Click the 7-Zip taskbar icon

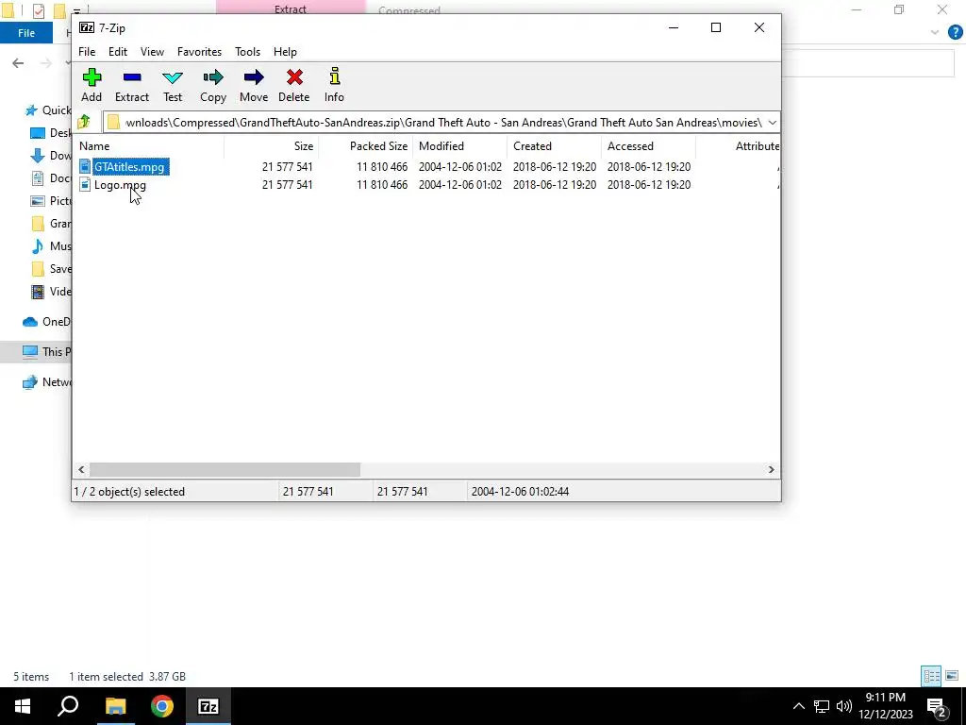click(x=208, y=706)
